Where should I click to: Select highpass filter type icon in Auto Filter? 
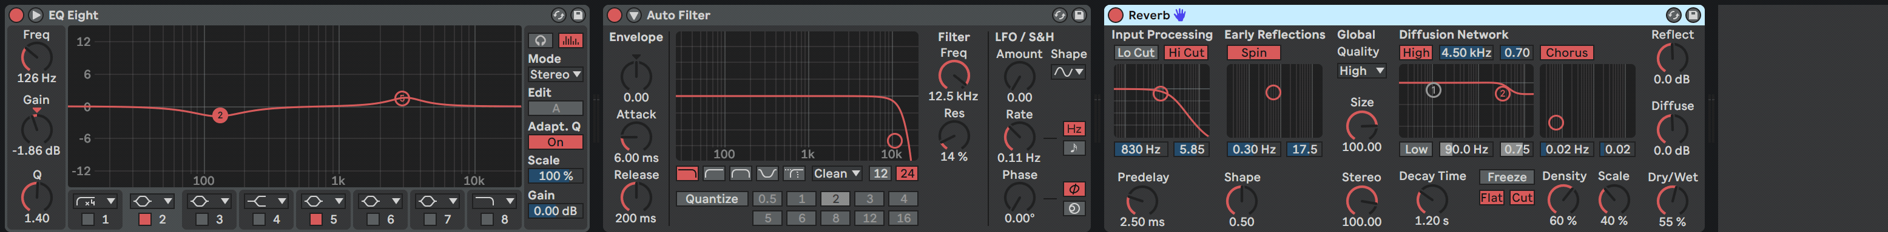click(x=714, y=173)
